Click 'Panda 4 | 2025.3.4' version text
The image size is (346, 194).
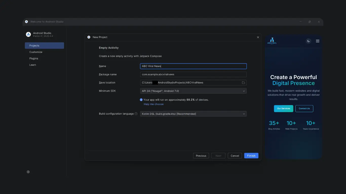coord(43,36)
